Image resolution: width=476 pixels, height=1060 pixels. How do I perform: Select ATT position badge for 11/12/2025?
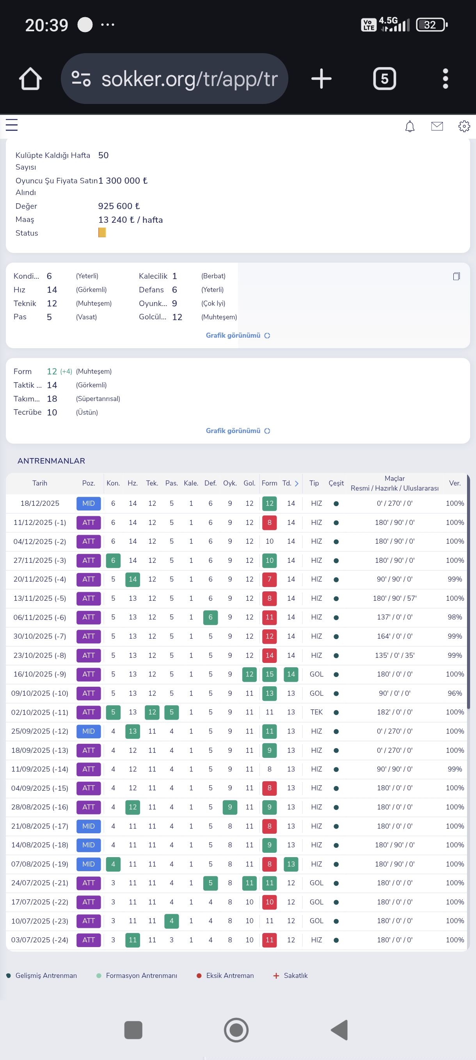click(88, 523)
